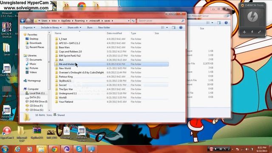The image size is (272, 153).
Task: Click preview pane icon in background Minecraft Server window
Action: pyautogui.click(x=219, y=23)
